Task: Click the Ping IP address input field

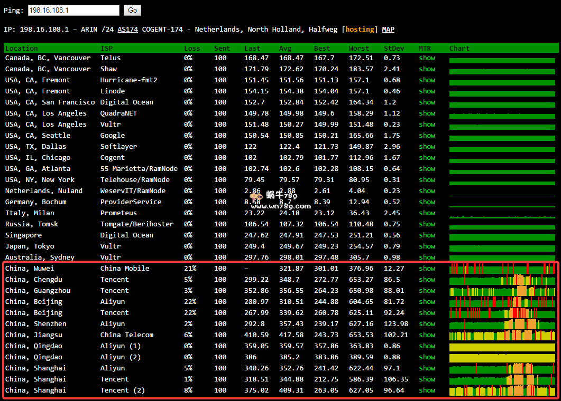Action: pyautogui.click(x=73, y=9)
